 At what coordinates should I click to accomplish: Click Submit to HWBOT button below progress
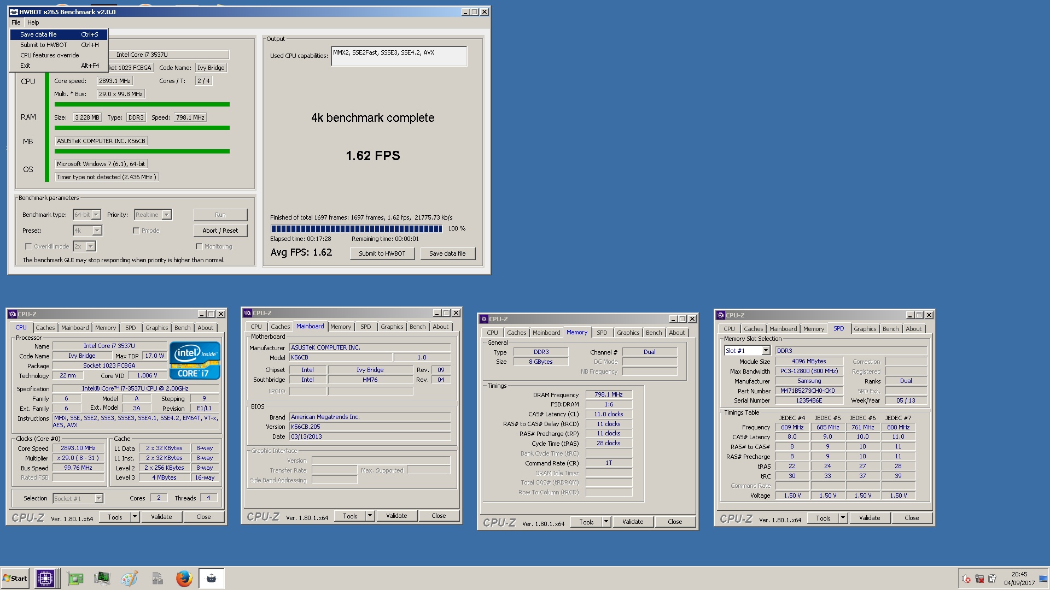click(x=382, y=253)
